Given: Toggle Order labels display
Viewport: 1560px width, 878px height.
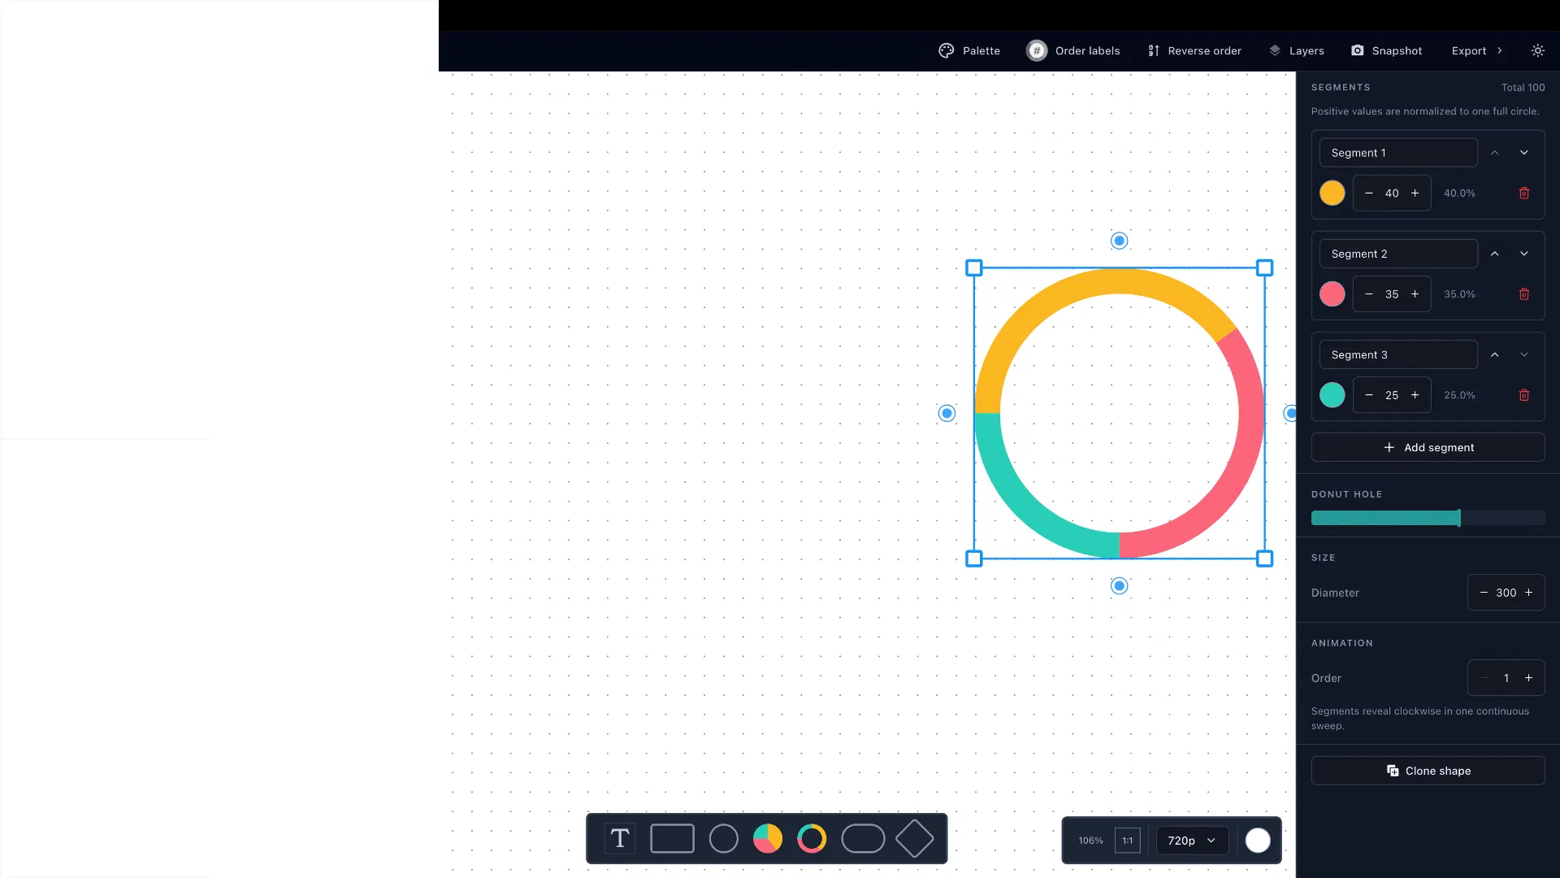Looking at the screenshot, I should click(1072, 50).
